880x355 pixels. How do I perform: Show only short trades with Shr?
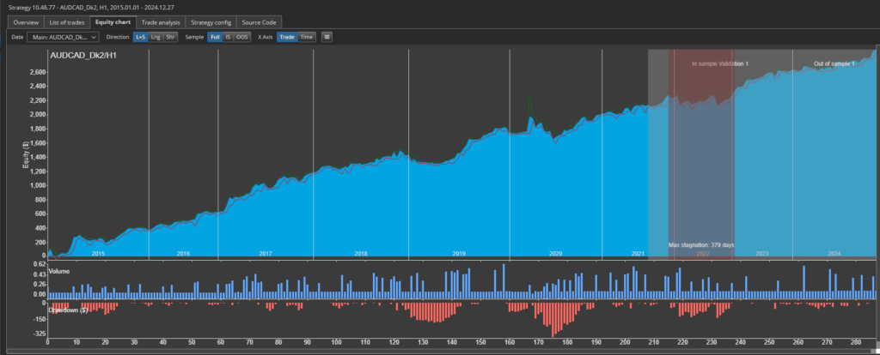coord(170,37)
